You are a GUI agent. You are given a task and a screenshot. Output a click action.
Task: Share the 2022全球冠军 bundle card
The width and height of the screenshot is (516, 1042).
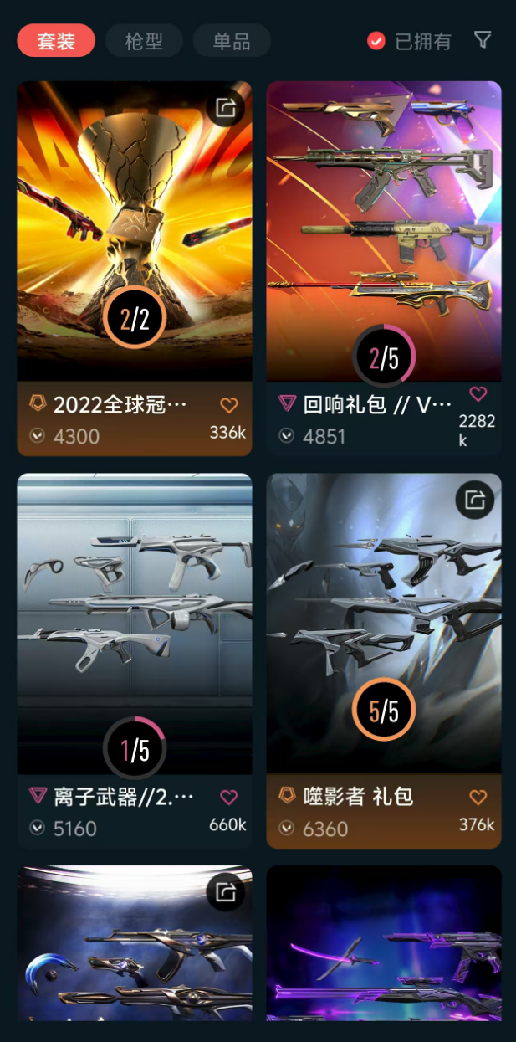[226, 107]
